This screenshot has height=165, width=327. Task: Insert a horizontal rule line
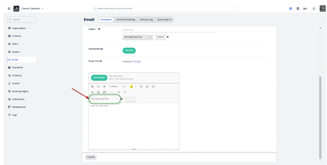pyautogui.click(x=112, y=92)
